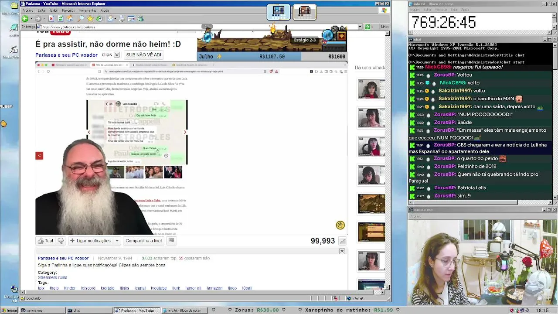Switch to camera.exe in the taskbar

(42, 311)
